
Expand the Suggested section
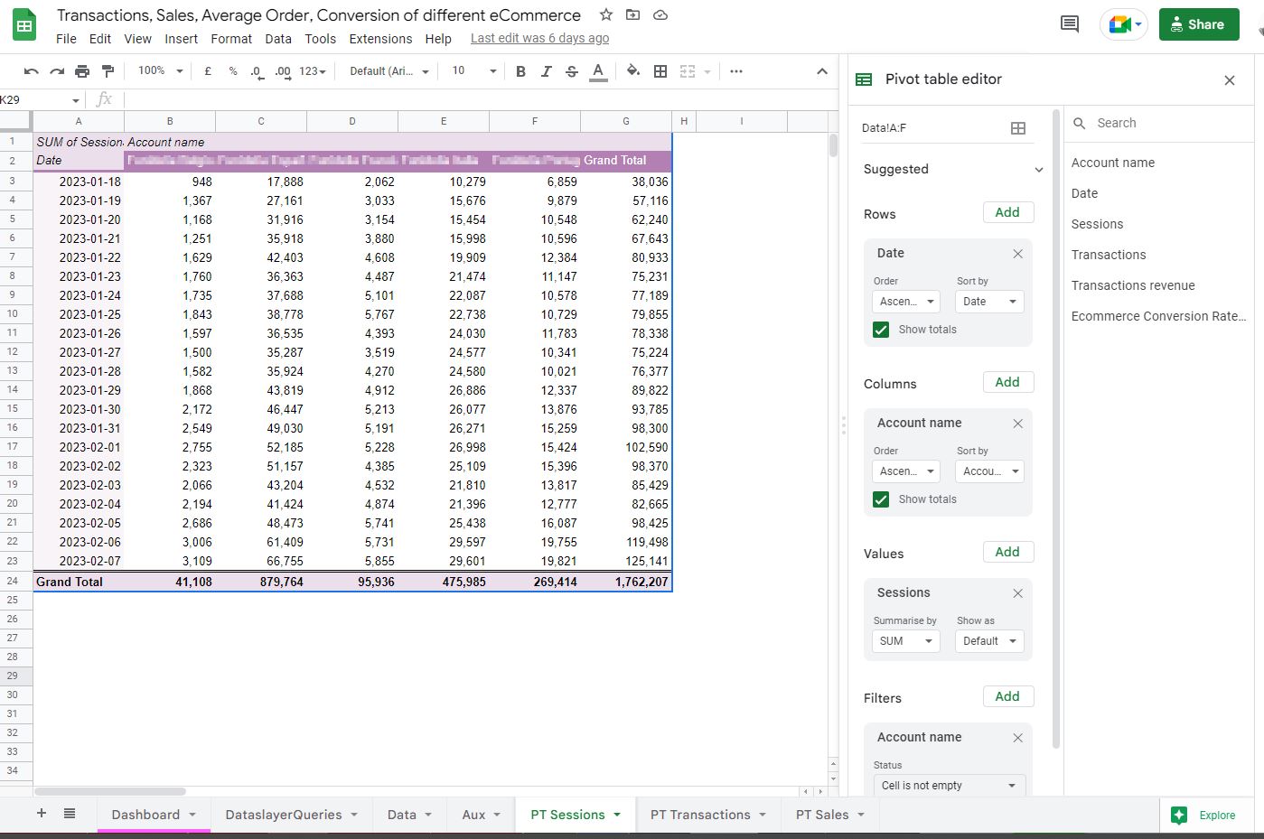tap(1038, 170)
